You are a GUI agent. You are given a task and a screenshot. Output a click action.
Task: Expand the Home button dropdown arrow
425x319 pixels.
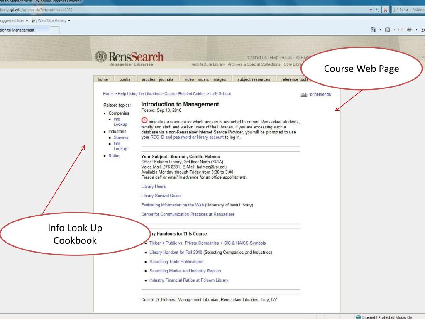(x=380, y=29)
